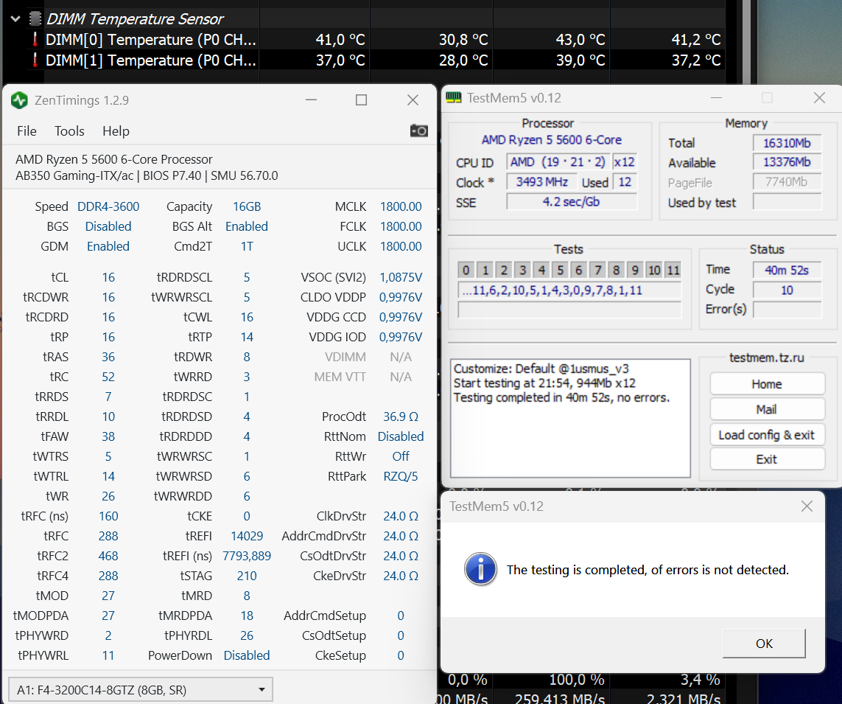Screen dimensions: 842x704
Task: Open the File menu in ZenTimings
Action: [x=27, y=131]
